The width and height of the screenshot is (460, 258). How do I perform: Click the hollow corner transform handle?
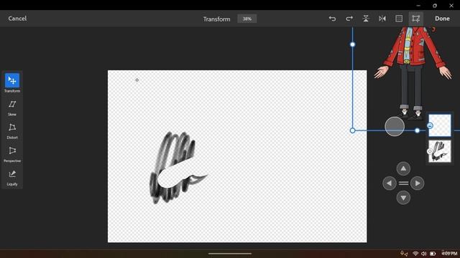(x=352, y=130)
